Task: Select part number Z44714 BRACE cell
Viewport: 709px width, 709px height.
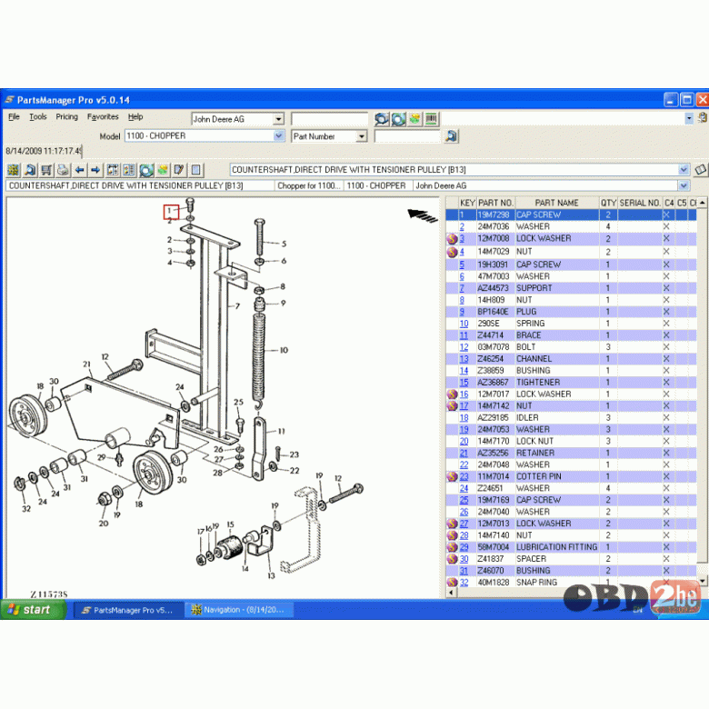Action: 495,335
